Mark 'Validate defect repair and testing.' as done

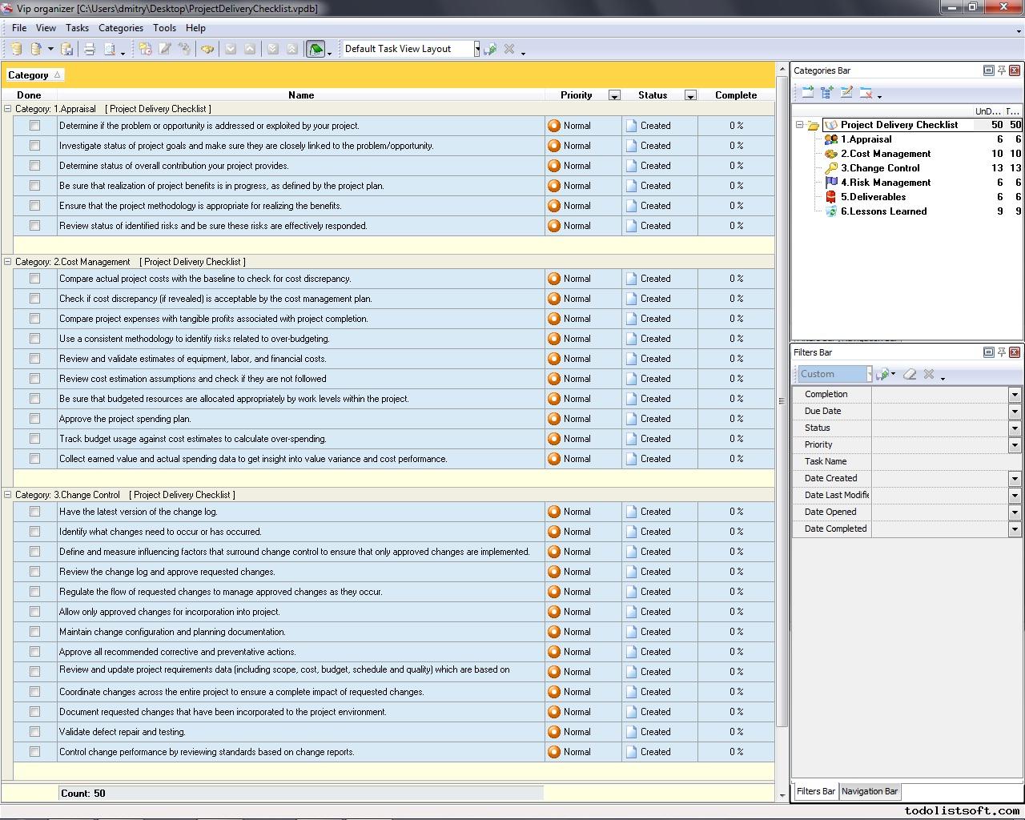(34, 732)
